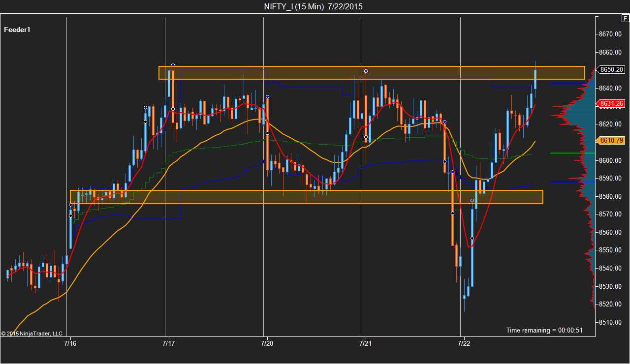Image resolution: width=630 pixels, height=364 pixels.
Task: Select the upper orange resistance zone rectangle
Action: [372, 73]
